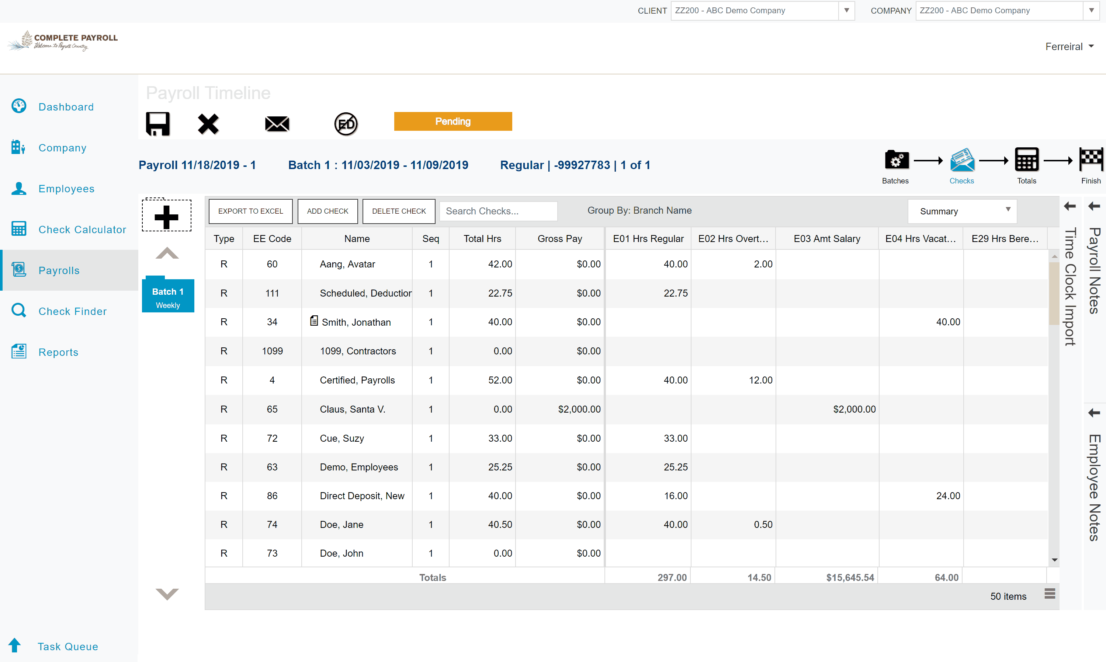Click Export to Excel
The width and height of the screenshot is (1106, 662).
pyautogui.click(x=250, y=211)
